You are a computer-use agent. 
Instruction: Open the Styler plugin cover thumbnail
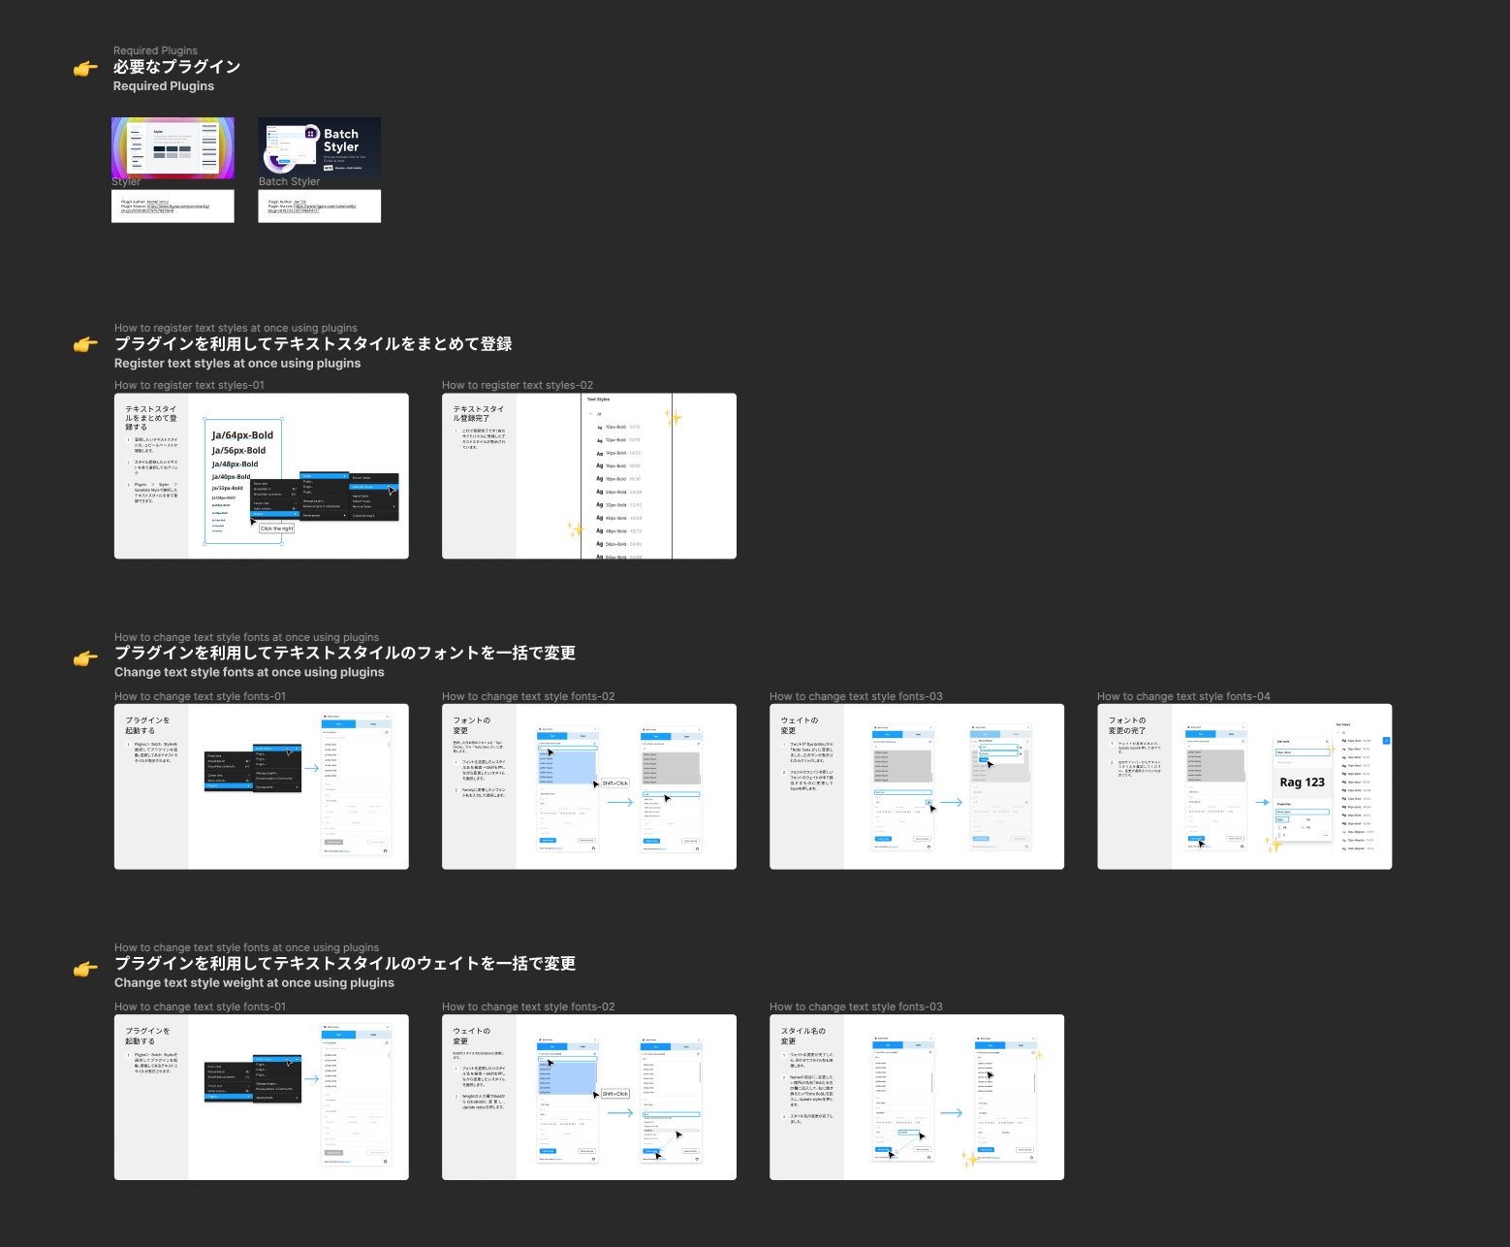pos(173,147)
